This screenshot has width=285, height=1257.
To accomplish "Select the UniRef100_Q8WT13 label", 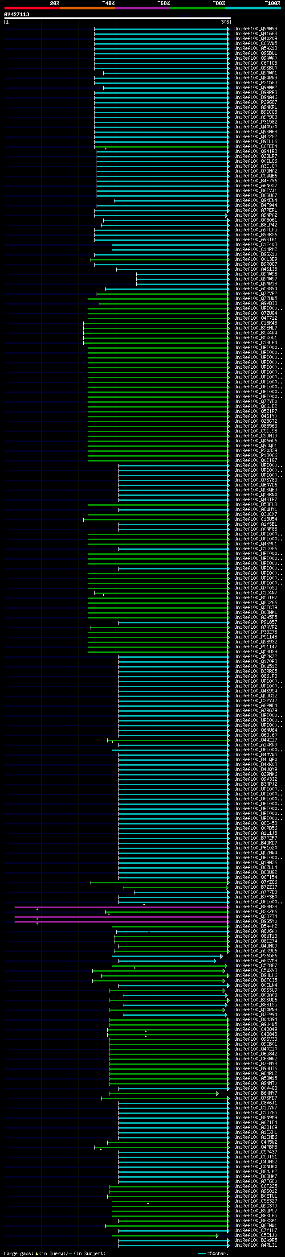I will click(x=256, y=936).
